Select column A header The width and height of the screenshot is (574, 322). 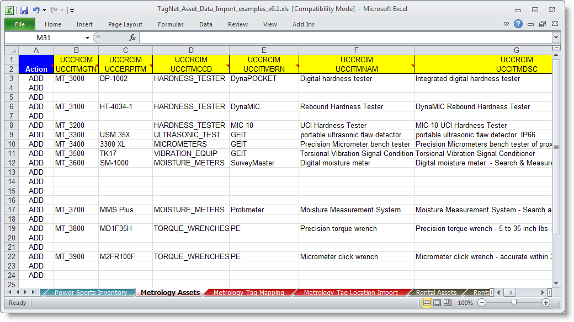tap(36, 50)
